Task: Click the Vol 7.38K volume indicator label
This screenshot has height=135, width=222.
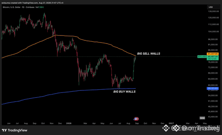Action: tap(39, 7)
